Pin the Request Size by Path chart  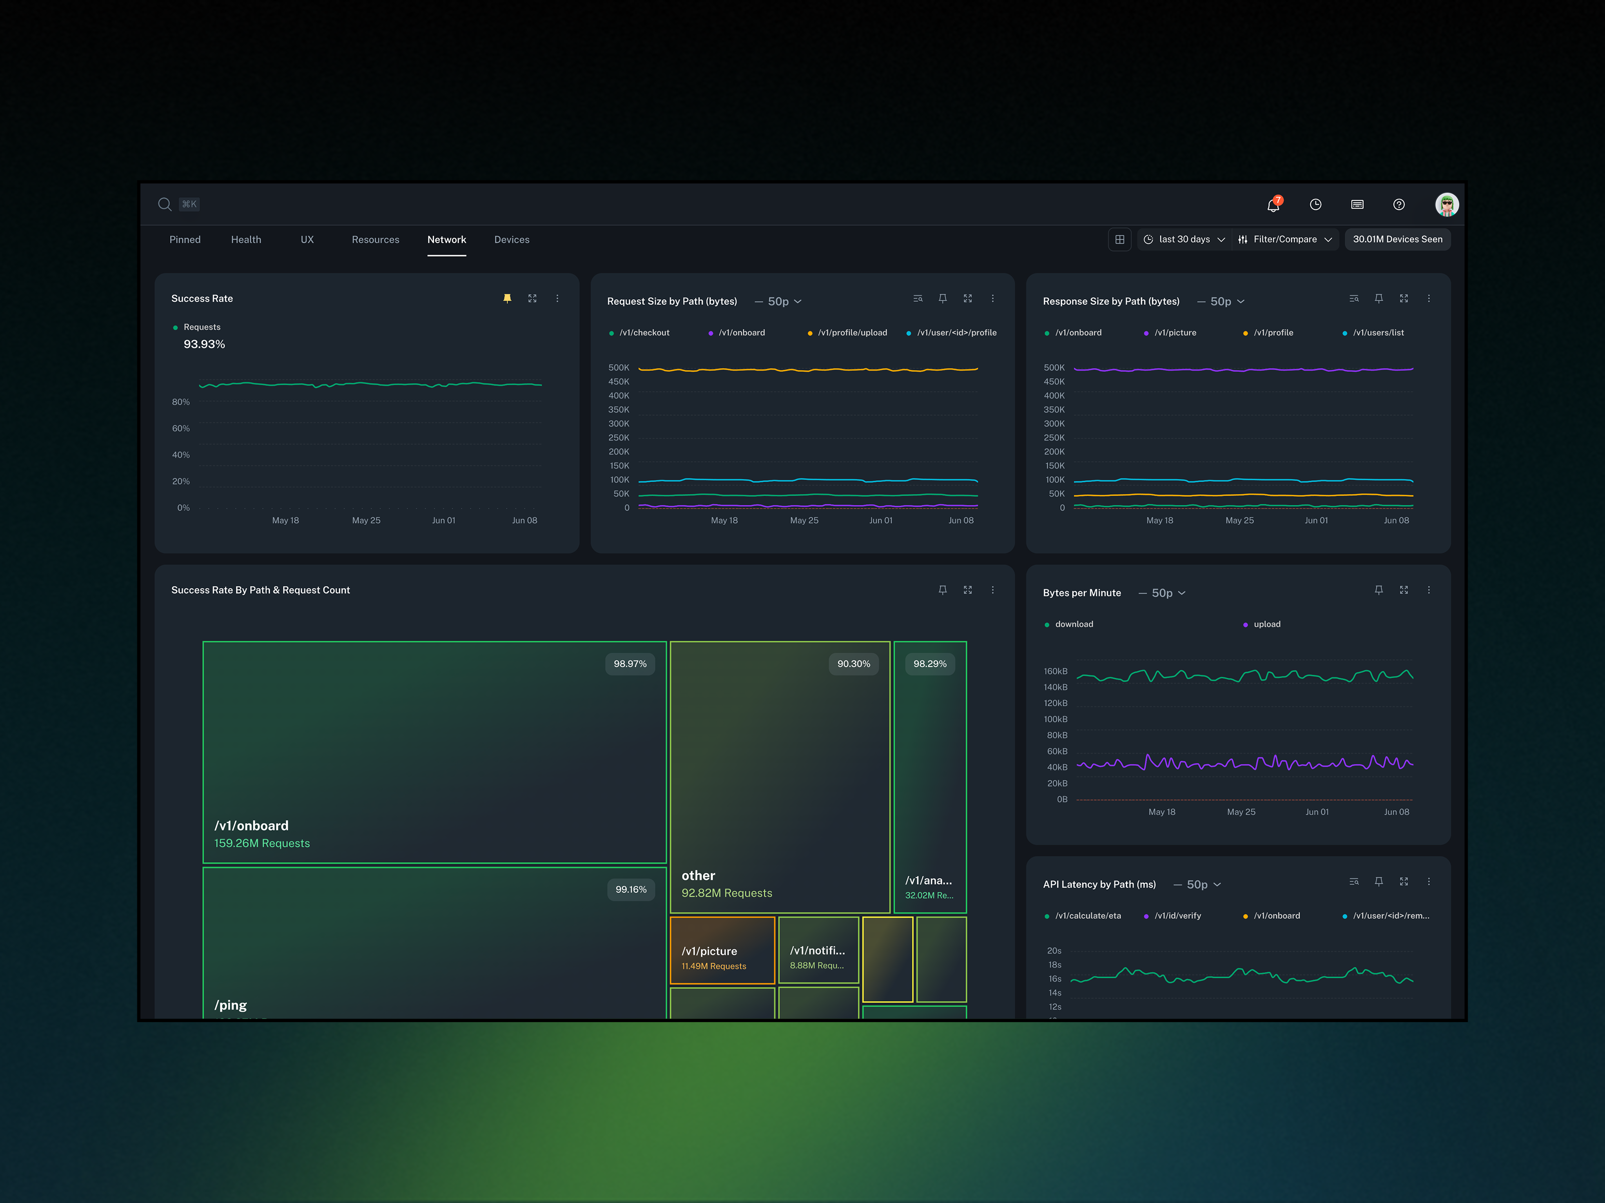coord(942,299)
